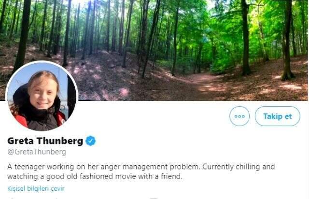Click the word 'çevir' in the translate link
Screen dimensions: 309x199
pos(57,189)
